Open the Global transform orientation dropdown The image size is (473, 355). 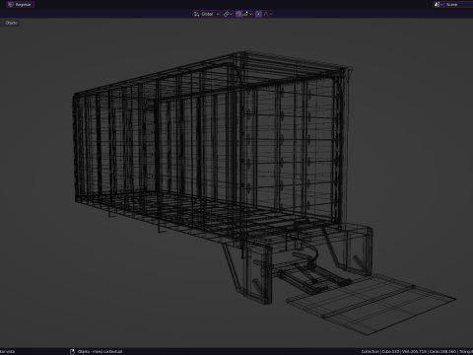pyautogui.click(x=206, y=14)
